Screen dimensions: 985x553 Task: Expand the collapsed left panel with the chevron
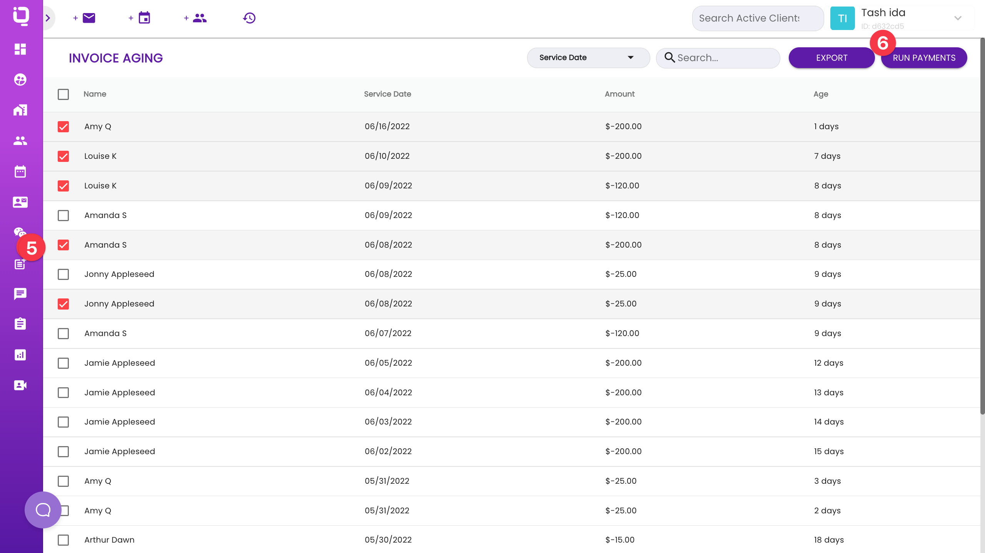(47, 18)
